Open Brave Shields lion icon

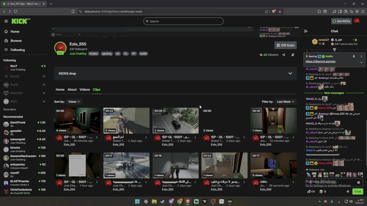(274, 11)
